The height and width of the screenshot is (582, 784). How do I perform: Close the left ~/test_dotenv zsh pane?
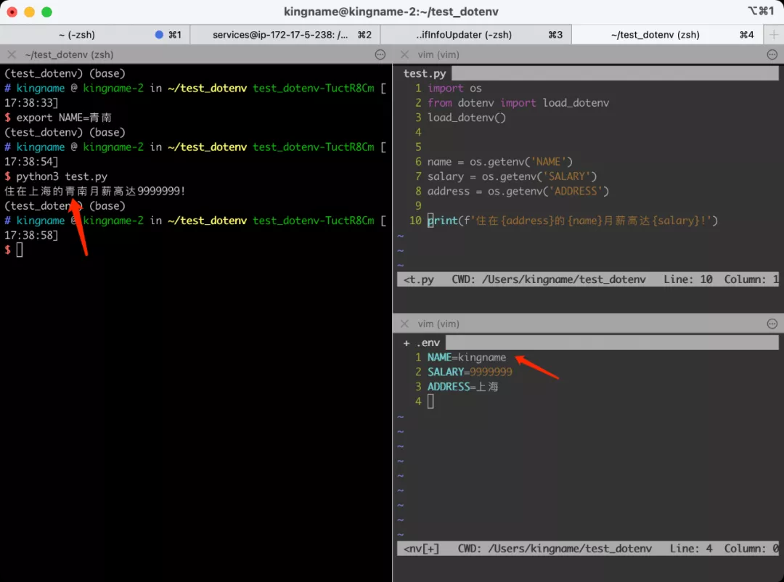tap(12, 54)
